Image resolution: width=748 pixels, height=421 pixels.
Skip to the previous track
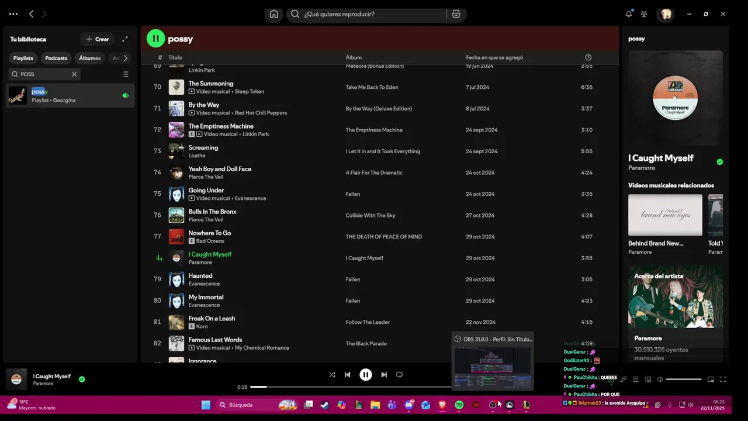[x=348, y=375]
